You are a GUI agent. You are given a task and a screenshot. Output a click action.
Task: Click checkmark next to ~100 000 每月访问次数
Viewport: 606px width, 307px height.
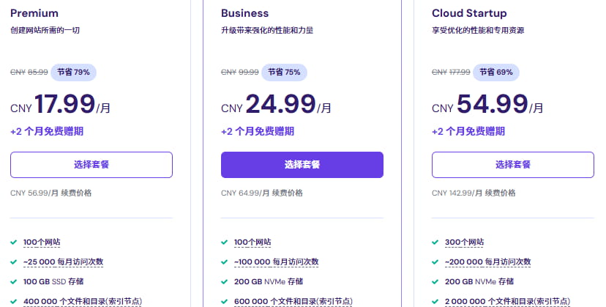pos(225,262)
